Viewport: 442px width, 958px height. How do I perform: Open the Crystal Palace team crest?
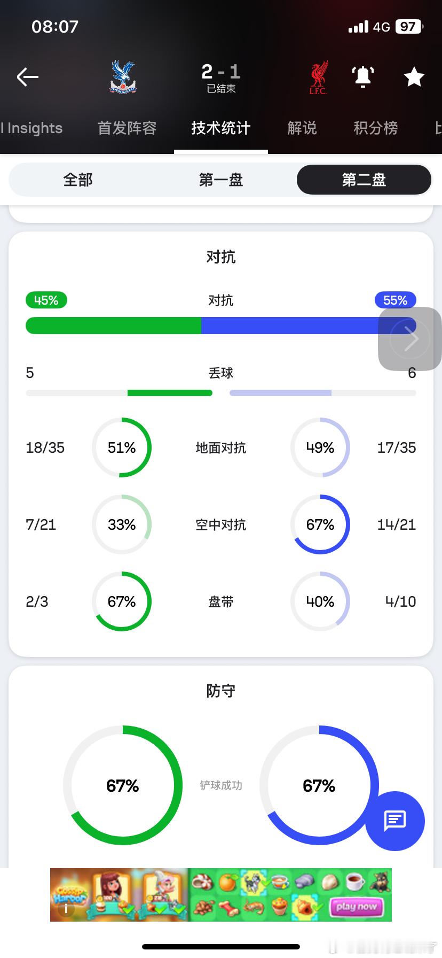(x=123, y=77)
